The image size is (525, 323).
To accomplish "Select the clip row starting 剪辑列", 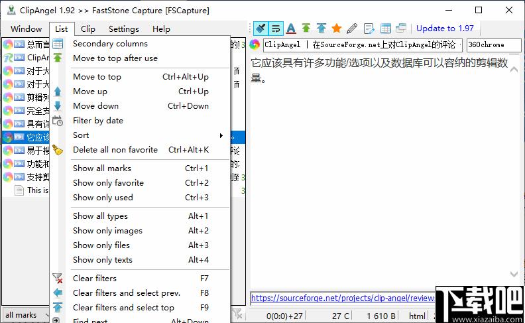I will [26, 97].
